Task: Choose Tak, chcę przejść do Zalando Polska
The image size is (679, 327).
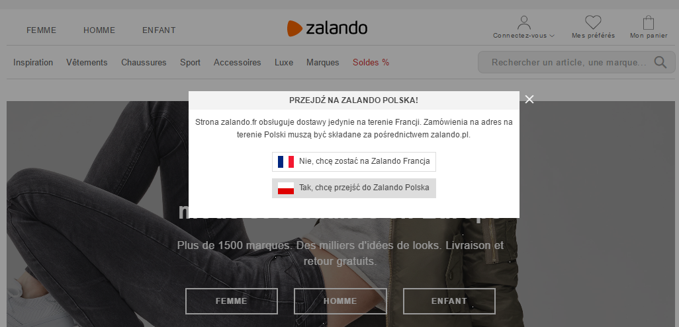Action: point(354,188)
